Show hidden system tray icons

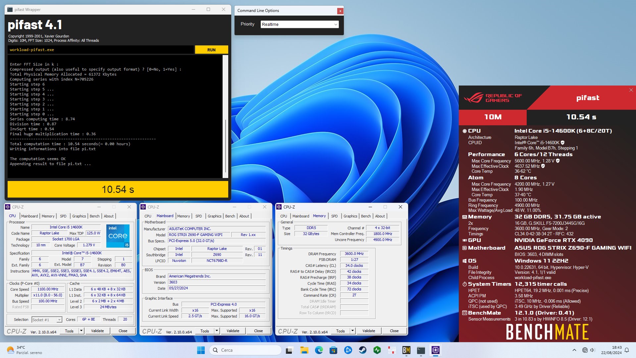pyautogui.click(x=574, y=350)
